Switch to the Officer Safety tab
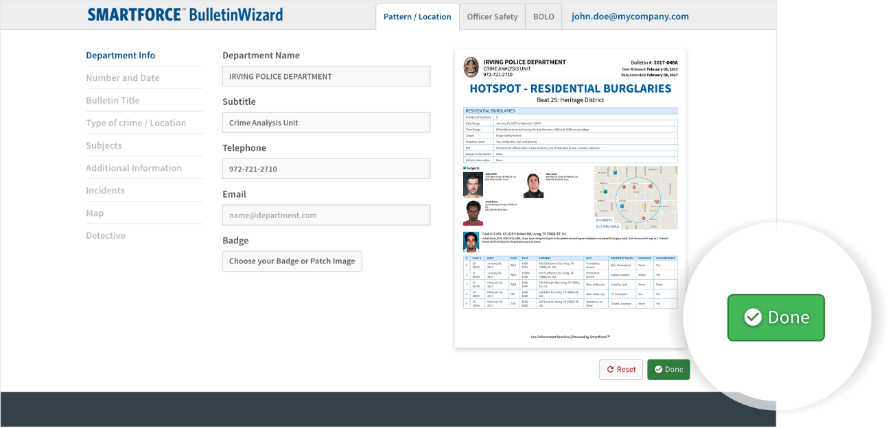The image size is (888, 428). (492, 16)
